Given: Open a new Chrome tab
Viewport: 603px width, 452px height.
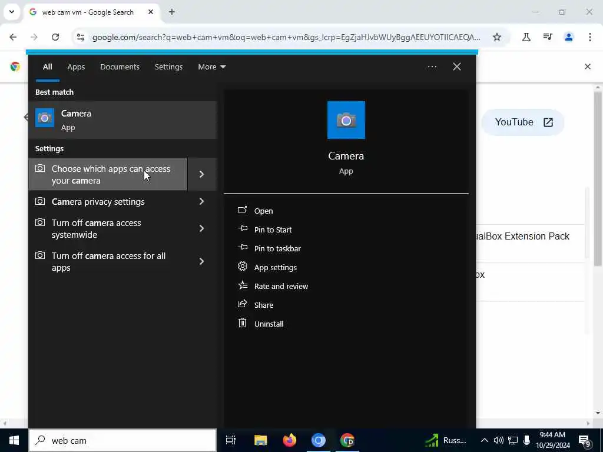Looking at the screenshot, I should tap(172, 12).
